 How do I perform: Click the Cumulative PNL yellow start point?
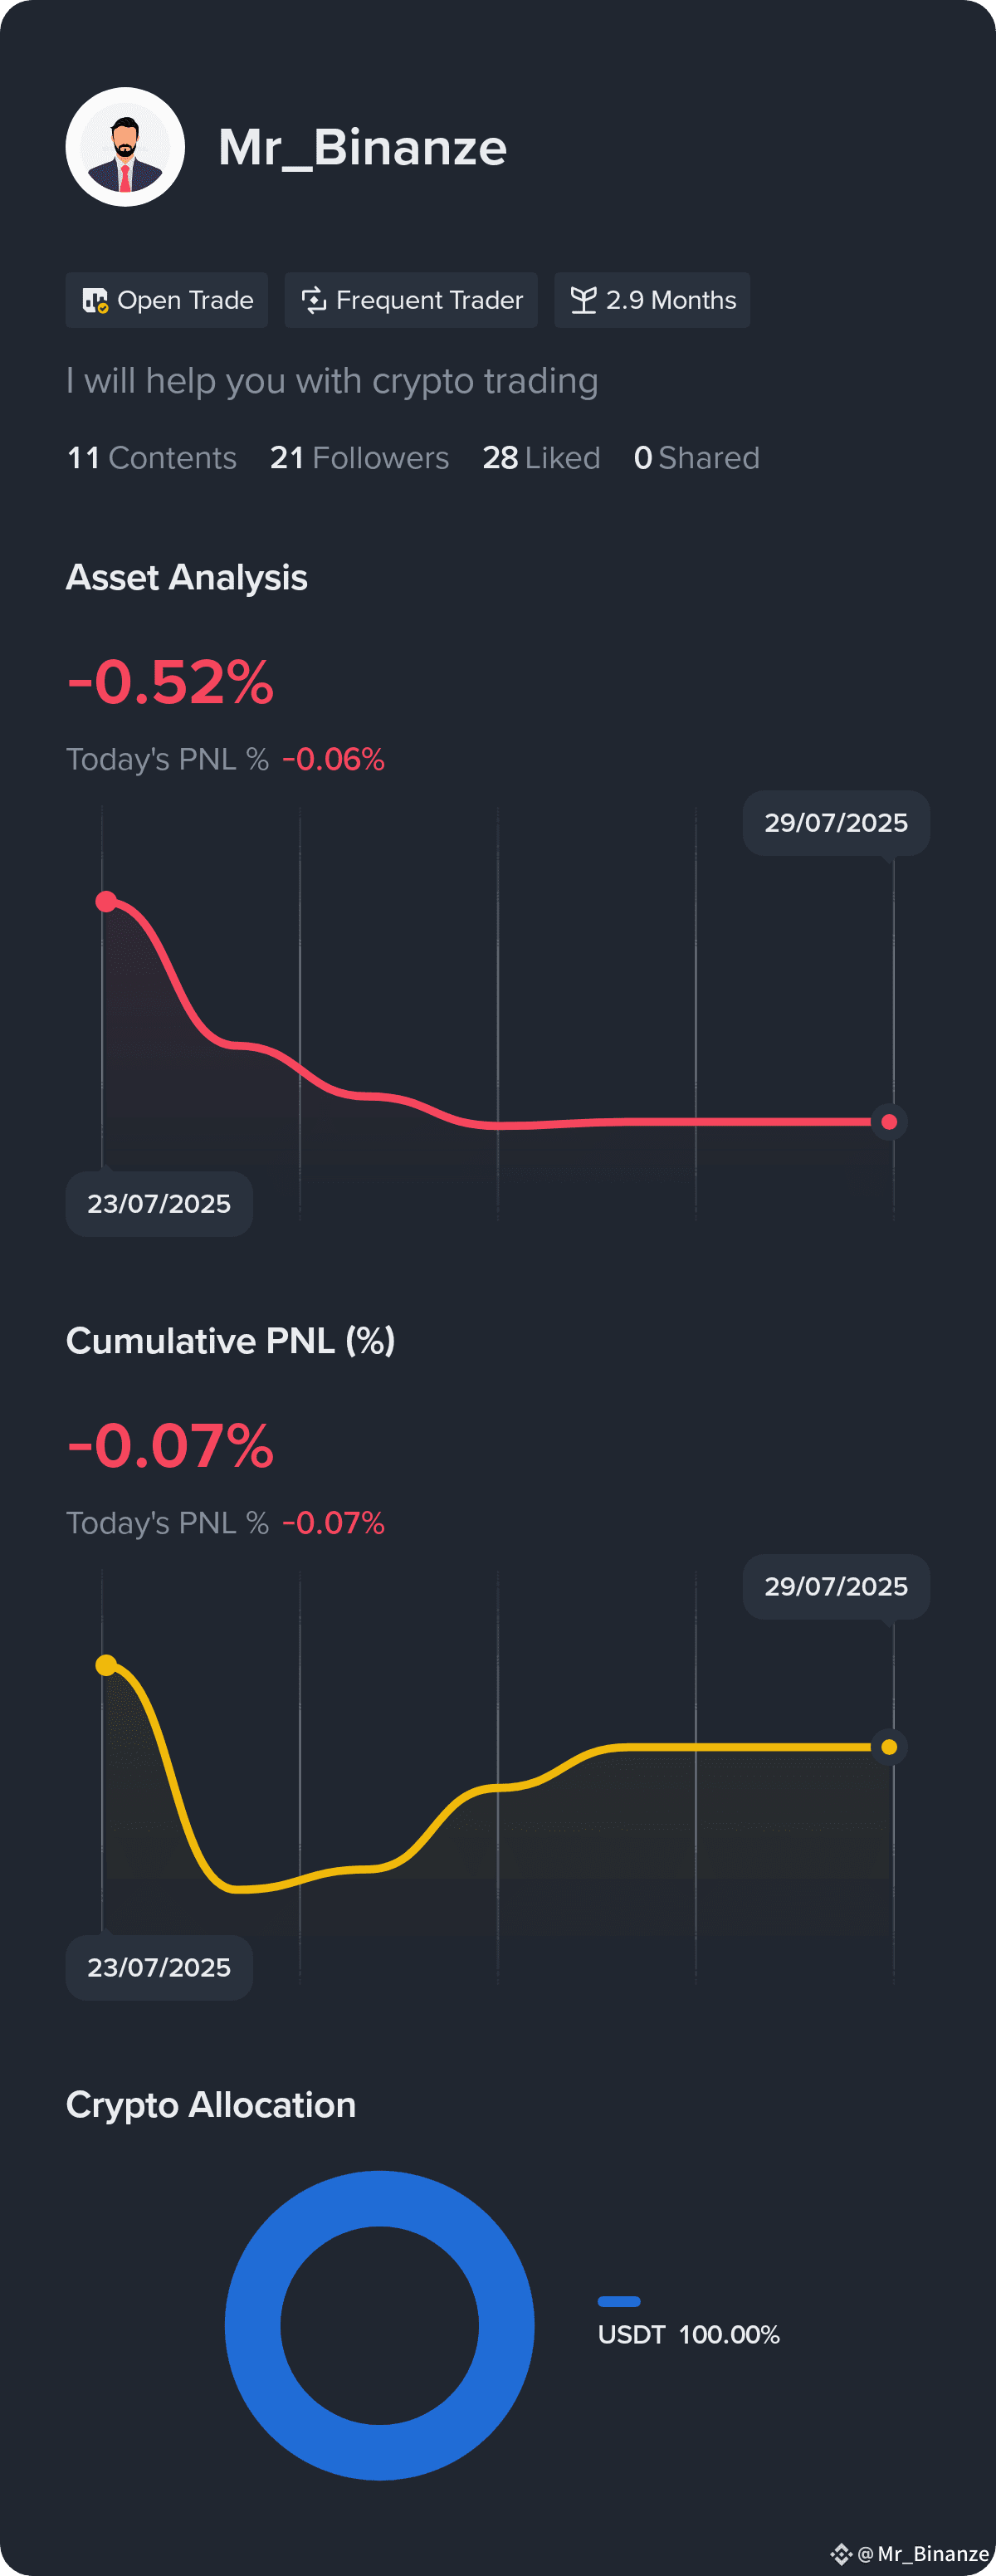point(106,1665)
